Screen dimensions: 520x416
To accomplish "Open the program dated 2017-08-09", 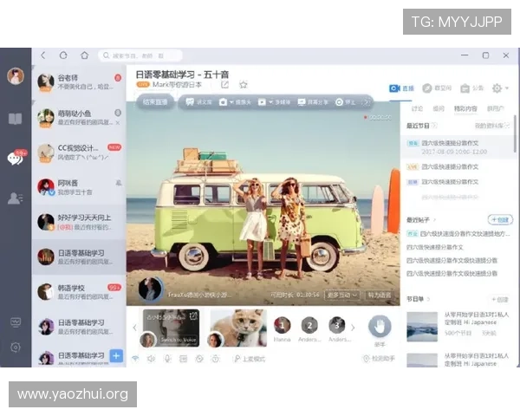I will pos(457,147).
